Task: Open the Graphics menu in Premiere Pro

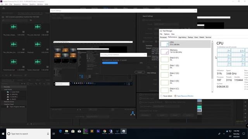Action: pos(33,4)
